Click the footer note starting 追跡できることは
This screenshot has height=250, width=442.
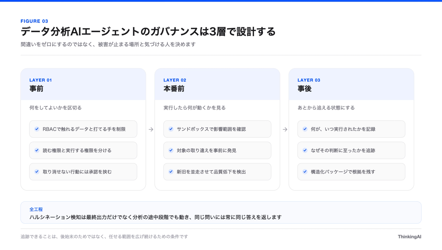coord(104,237)
